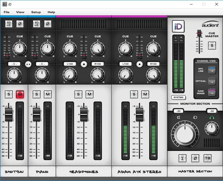Mute the Piano channel
Screen dimensions: 223x181
click(48, 94)
